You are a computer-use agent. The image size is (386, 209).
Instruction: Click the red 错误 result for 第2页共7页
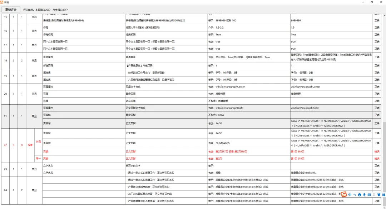click(x=377, y=151)
